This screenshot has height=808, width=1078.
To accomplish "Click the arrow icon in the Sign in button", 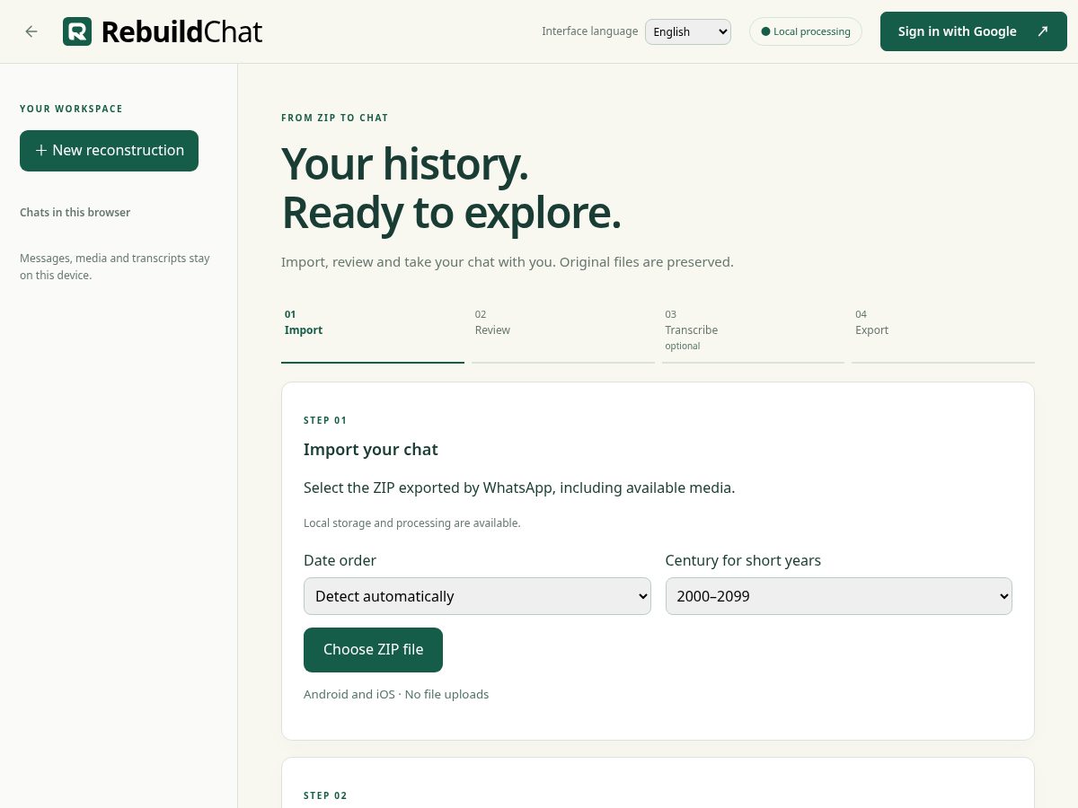I will [x=1043, y=31].
